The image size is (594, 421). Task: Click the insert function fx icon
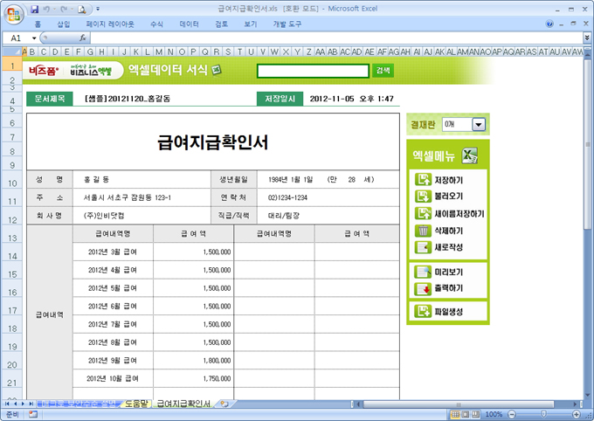coord(83,38)
